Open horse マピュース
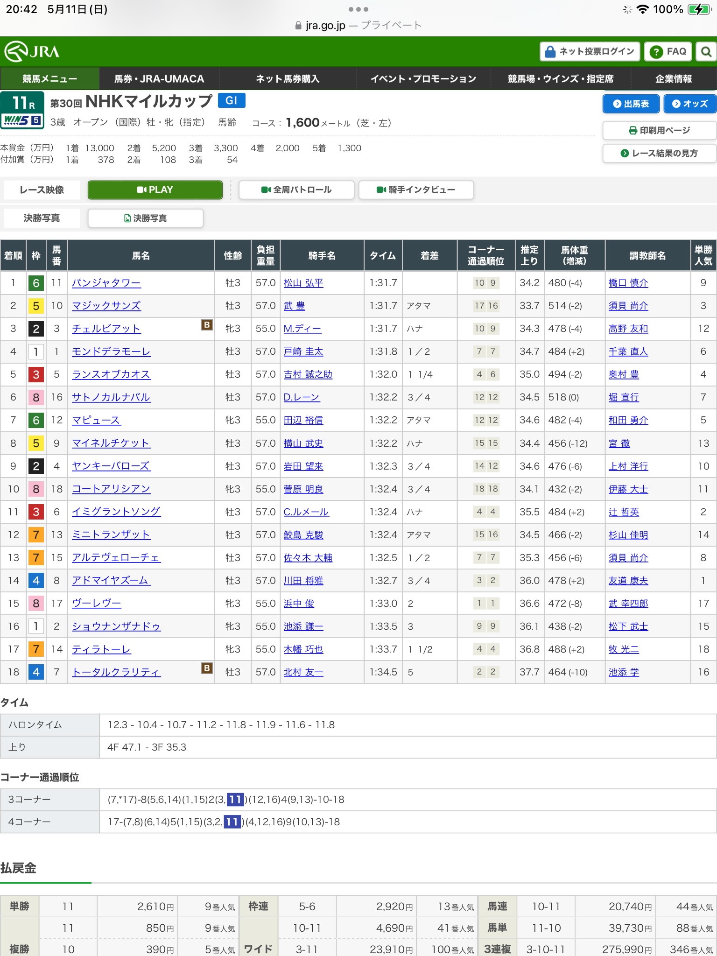Viewport: 717px width, 956px height. 96,420
